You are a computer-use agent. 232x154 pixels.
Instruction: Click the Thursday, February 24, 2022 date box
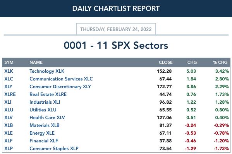pos(116,29)
